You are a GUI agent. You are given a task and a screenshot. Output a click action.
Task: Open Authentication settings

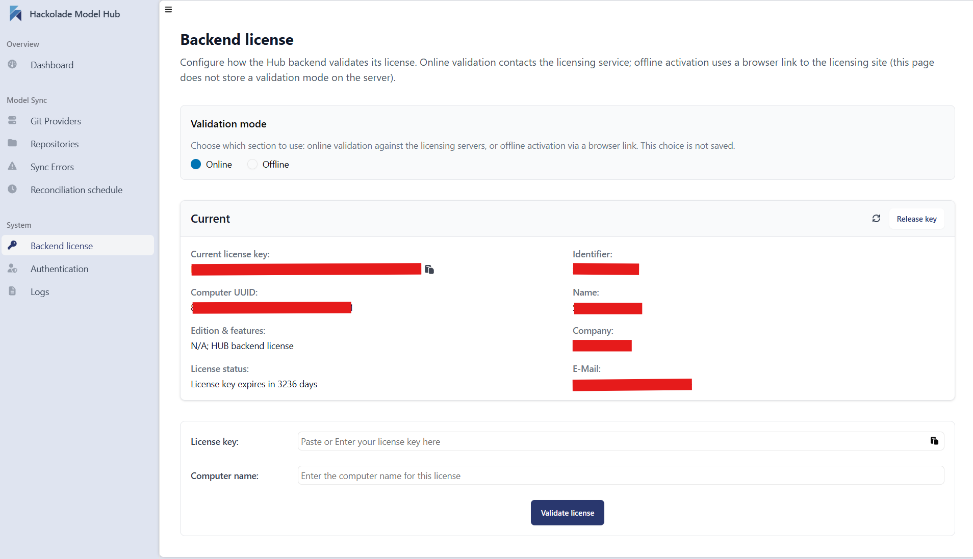point(78,269)
